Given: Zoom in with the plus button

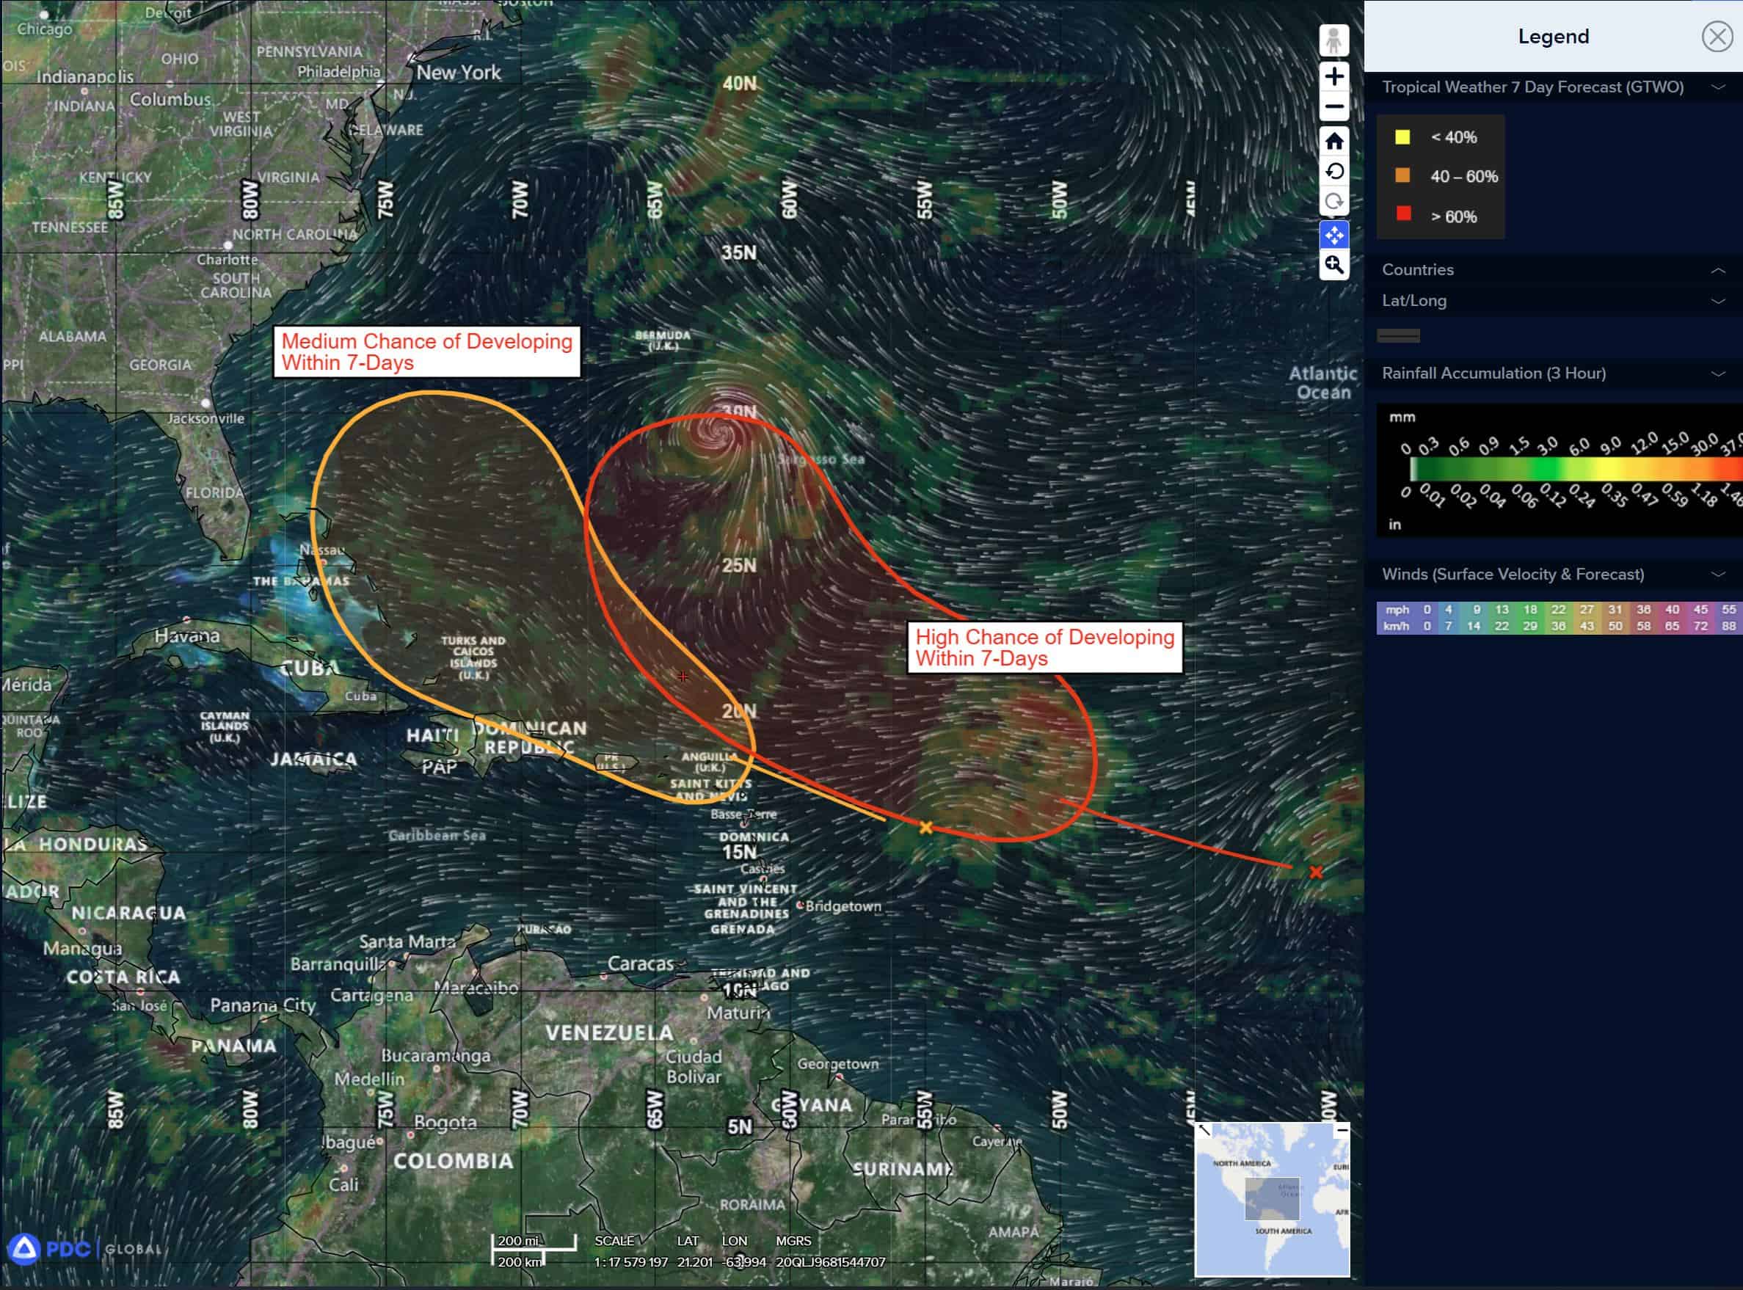Looking at the screenshot, I should tap(1333, 76).
